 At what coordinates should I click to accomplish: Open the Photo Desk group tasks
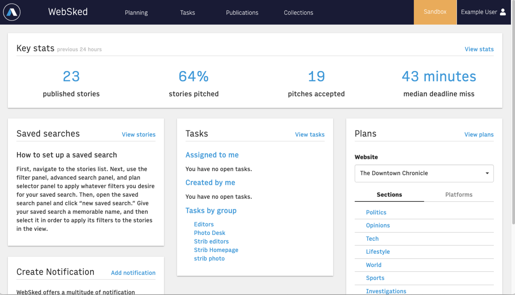[x=210, y=232]
